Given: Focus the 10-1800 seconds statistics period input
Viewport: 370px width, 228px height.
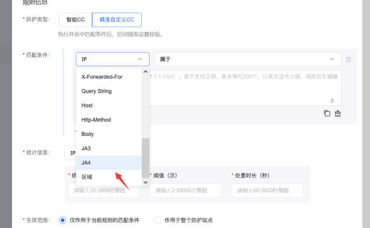Looking at the screenshot, I should pos(104,190).
